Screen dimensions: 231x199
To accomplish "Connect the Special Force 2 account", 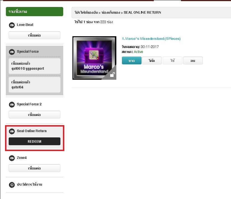I will (x=34, y=115).
